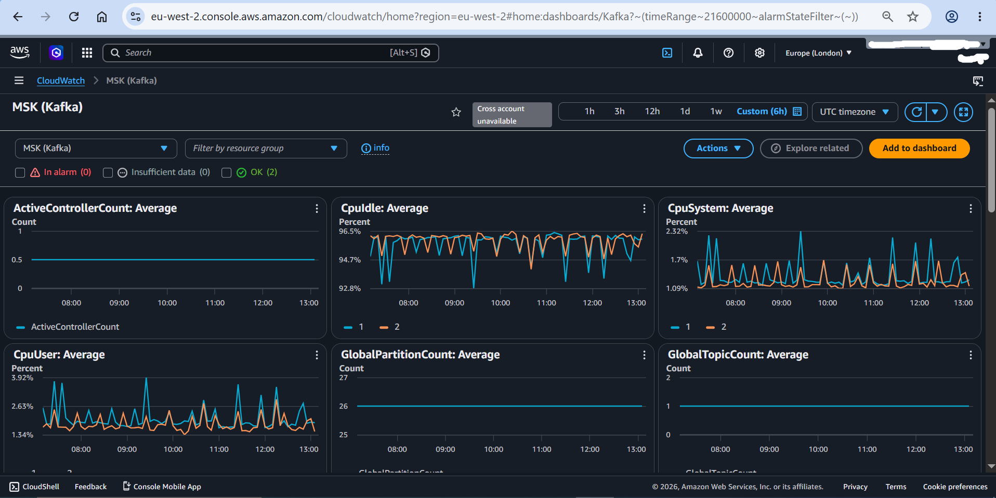Open the Europe (London) region selector
Screen dimensions: 996x498
tap(818, 53)
